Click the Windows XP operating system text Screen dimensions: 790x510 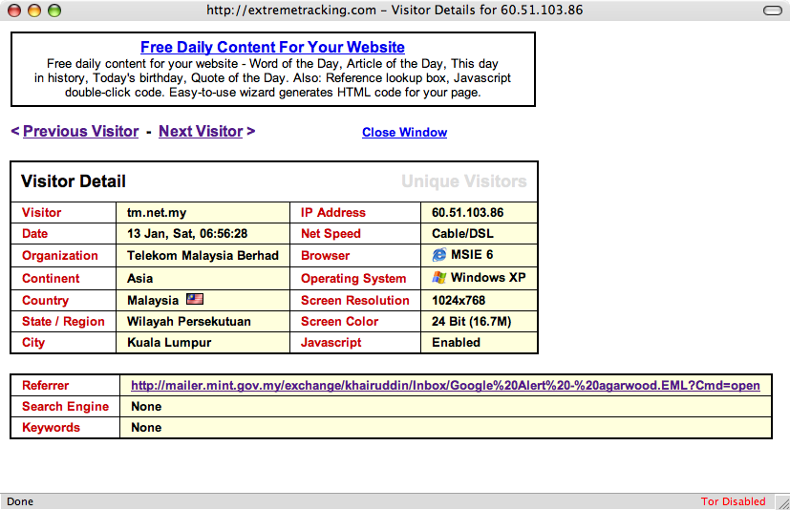coord(488,277)
